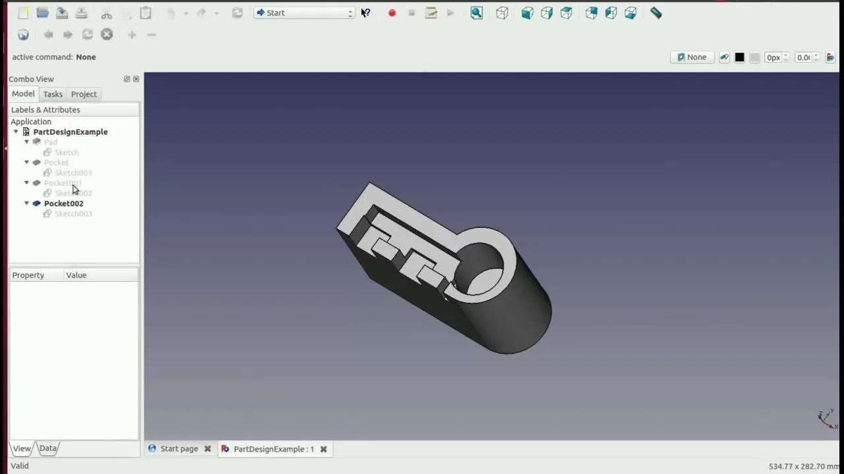
Task: Open the web browser globe icon
Action: (x=23, y=34)
